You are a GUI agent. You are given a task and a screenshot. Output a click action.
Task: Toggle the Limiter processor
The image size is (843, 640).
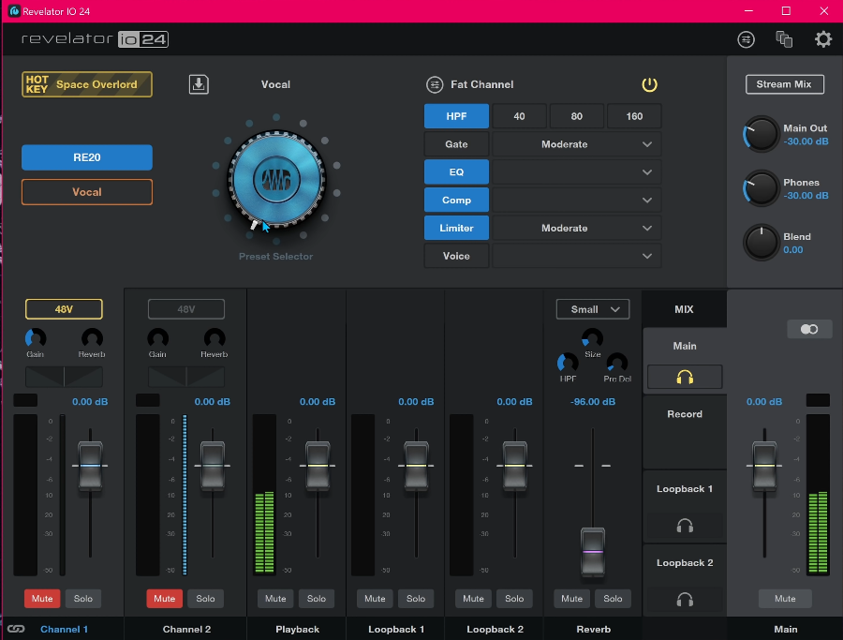[456, 228]
